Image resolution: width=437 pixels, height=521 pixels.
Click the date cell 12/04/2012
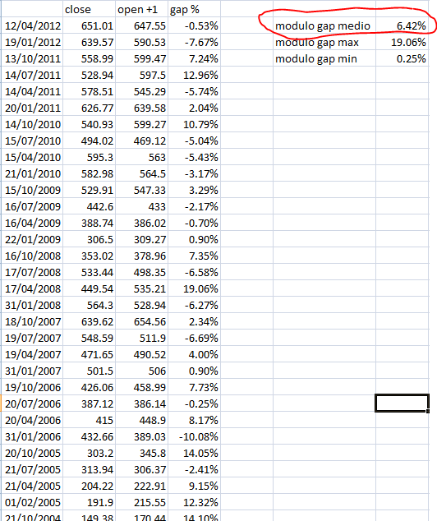point(32,25)
